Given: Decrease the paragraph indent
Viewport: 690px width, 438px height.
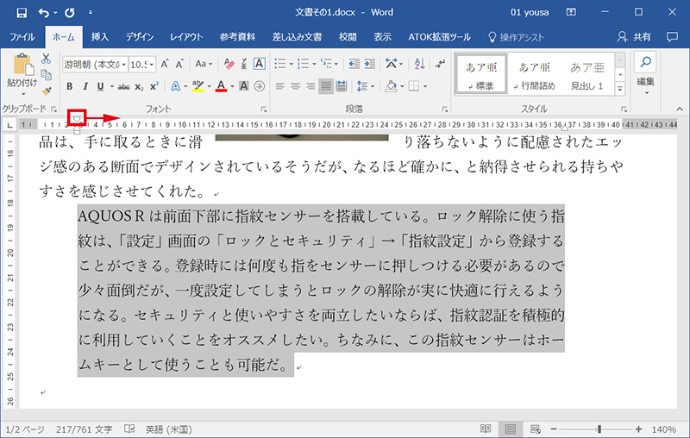Looking at the screenshot, I should (354, 64).
